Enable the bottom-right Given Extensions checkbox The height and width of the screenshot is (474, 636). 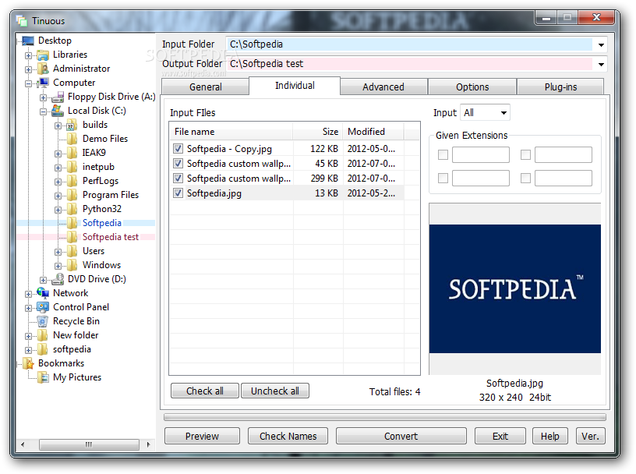(525, 179)
